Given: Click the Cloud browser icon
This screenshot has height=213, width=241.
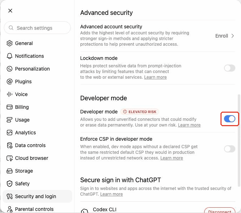Looking at the screenshot, I should (10, 158).
